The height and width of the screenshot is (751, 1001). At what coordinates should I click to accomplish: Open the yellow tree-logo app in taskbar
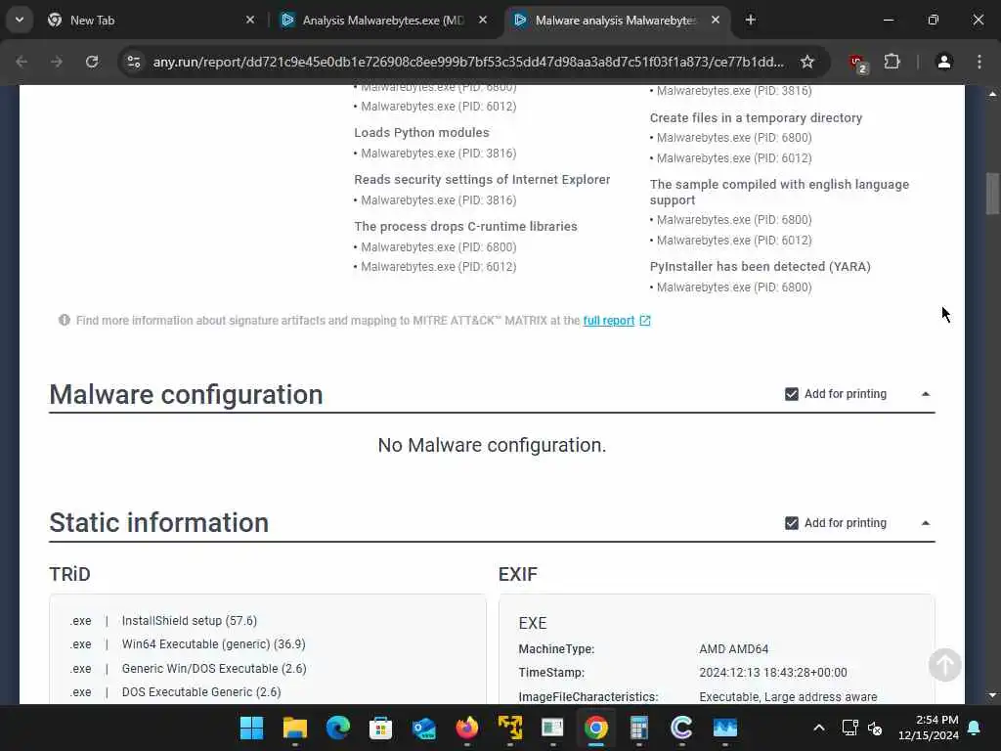(x=509, y=728)
